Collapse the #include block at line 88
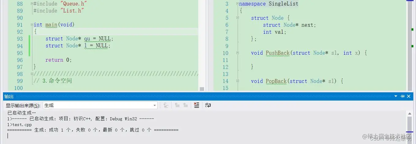The image size is (416, 144). (x=32, y=4)
